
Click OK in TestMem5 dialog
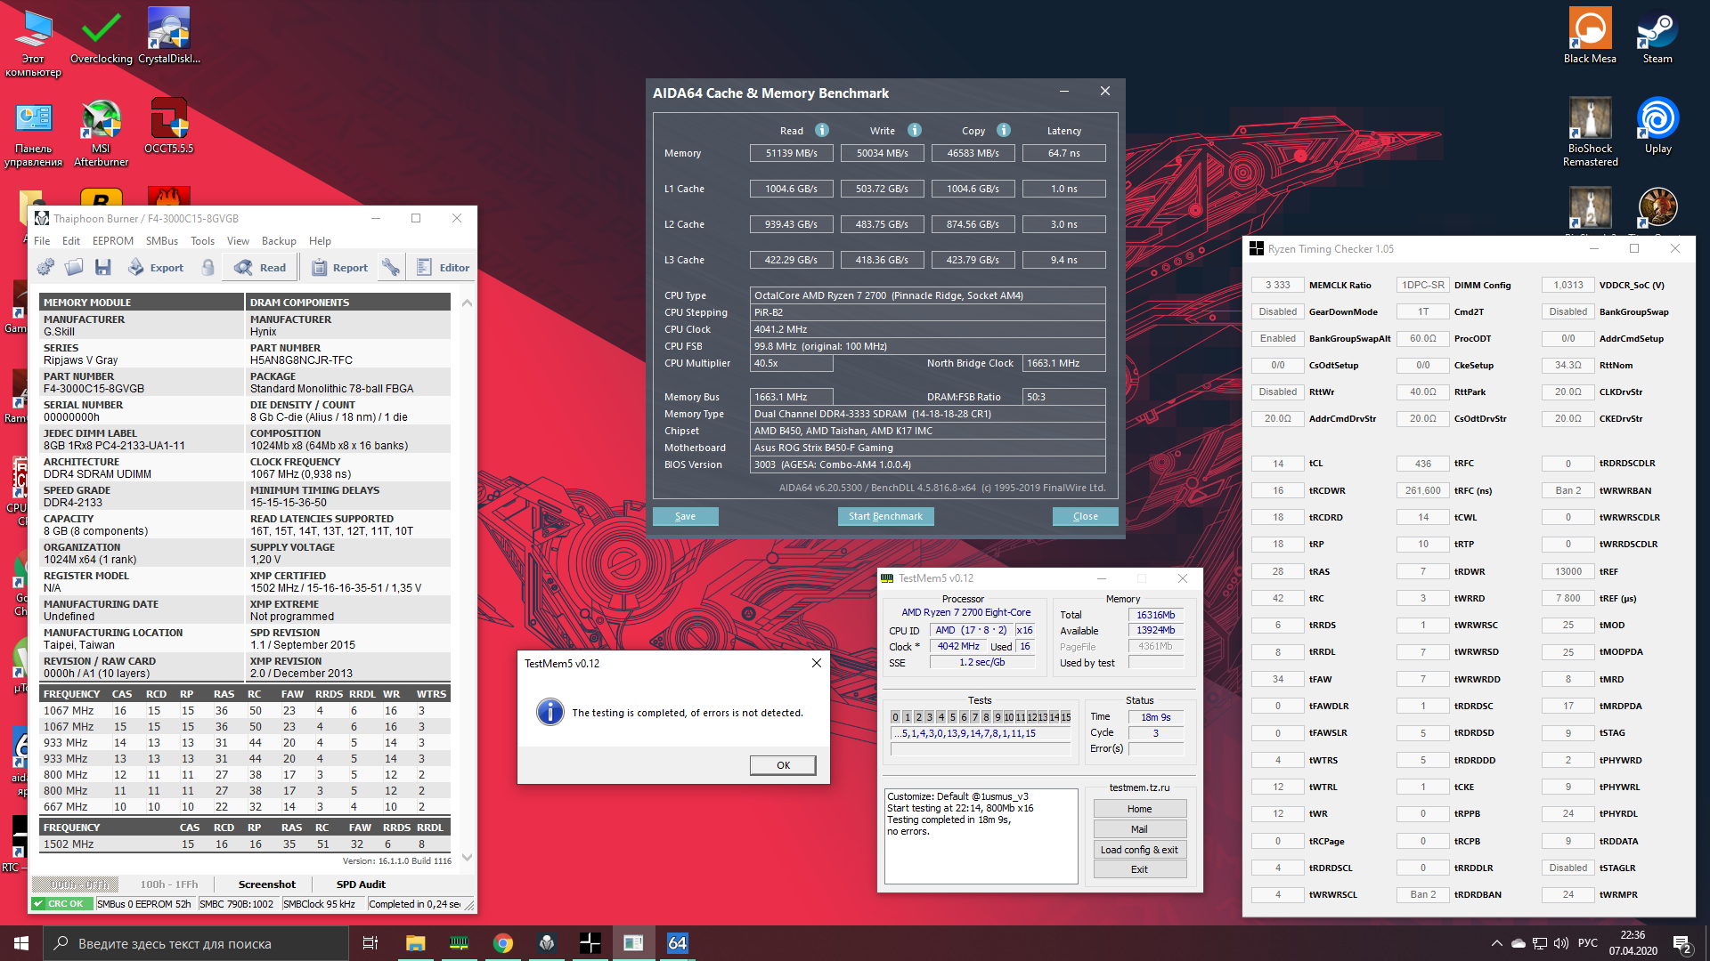(782, 765)
